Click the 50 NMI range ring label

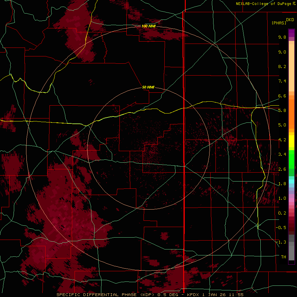(x=148, y=87)
